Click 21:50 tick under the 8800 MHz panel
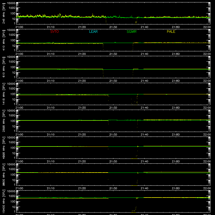 point(176,188)
